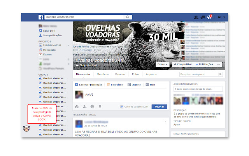Add feeling emoji icon in composer

[x=92, y=106]
